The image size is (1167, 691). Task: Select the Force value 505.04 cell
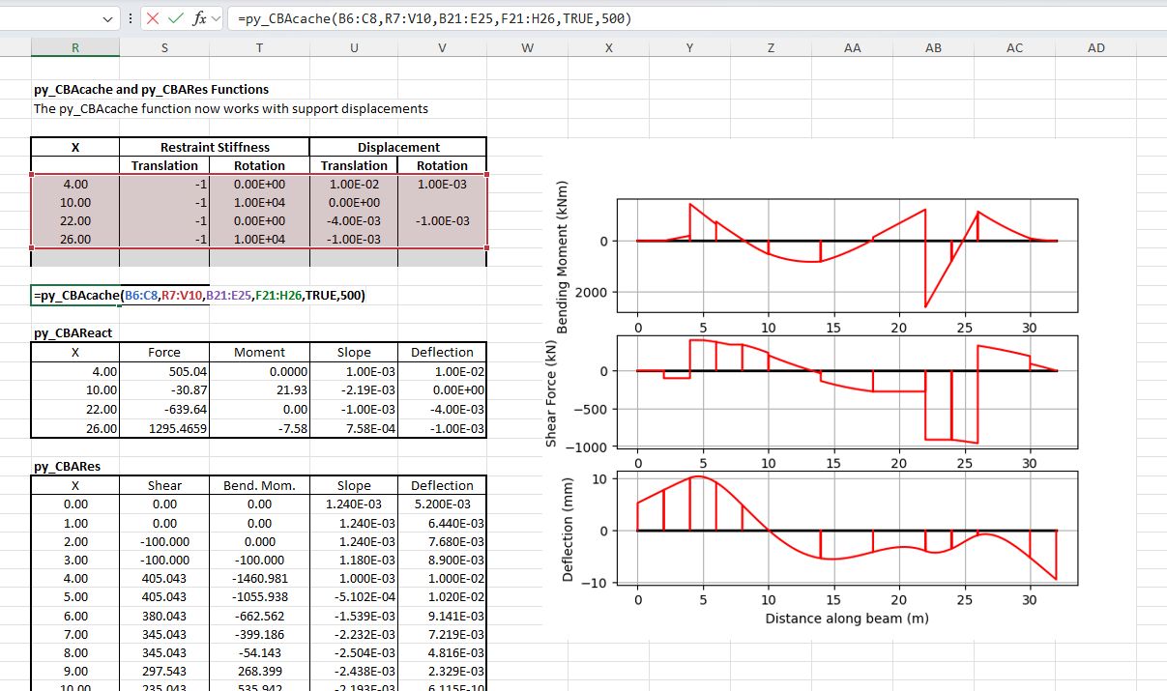point(164,371)
